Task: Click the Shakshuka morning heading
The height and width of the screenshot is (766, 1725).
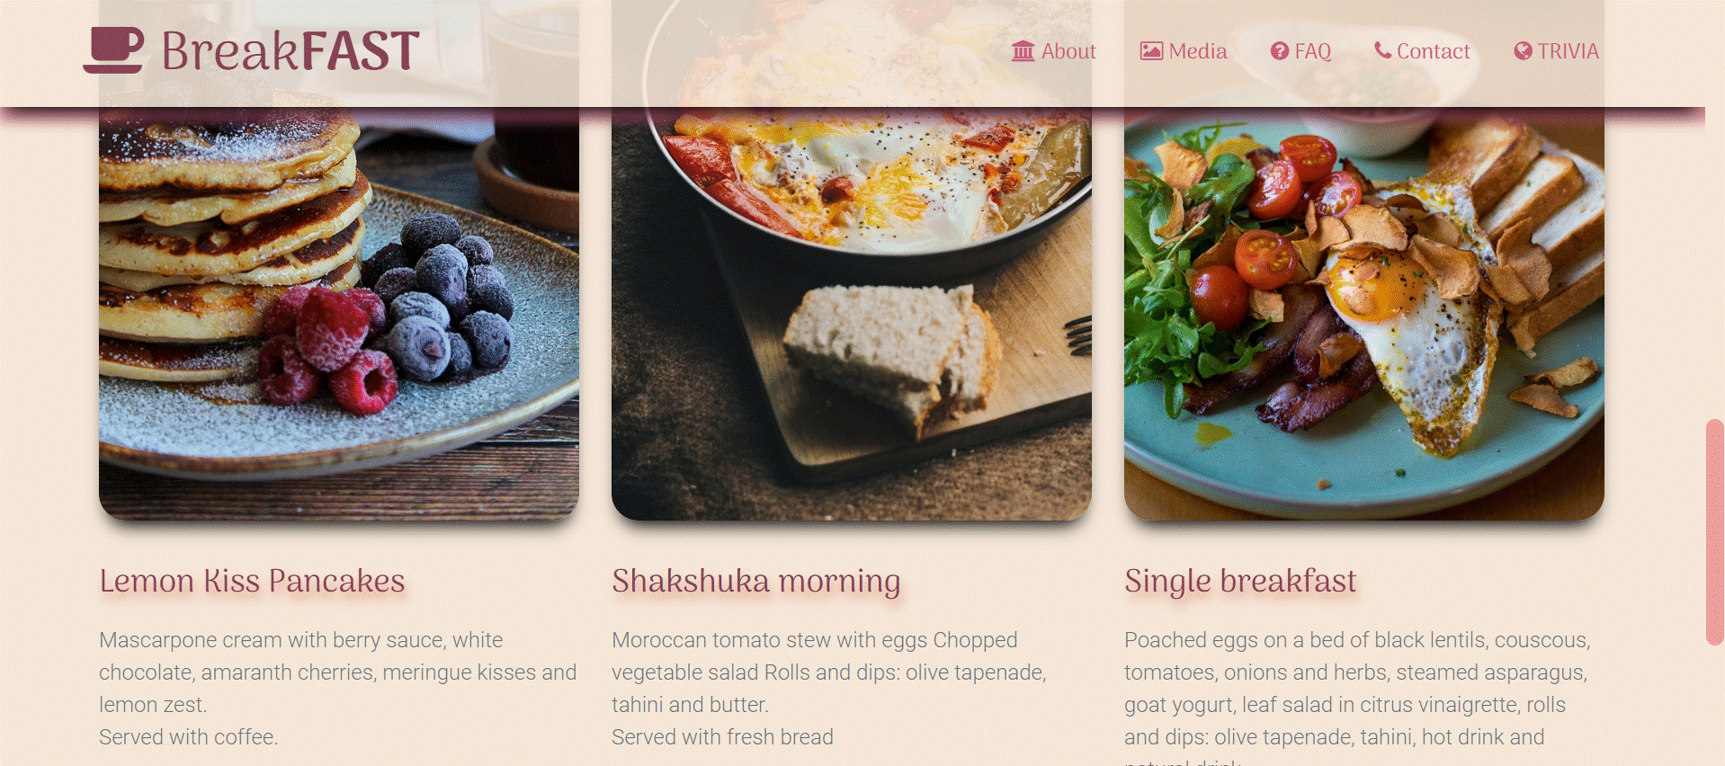Action: click(x=756, y=582)
